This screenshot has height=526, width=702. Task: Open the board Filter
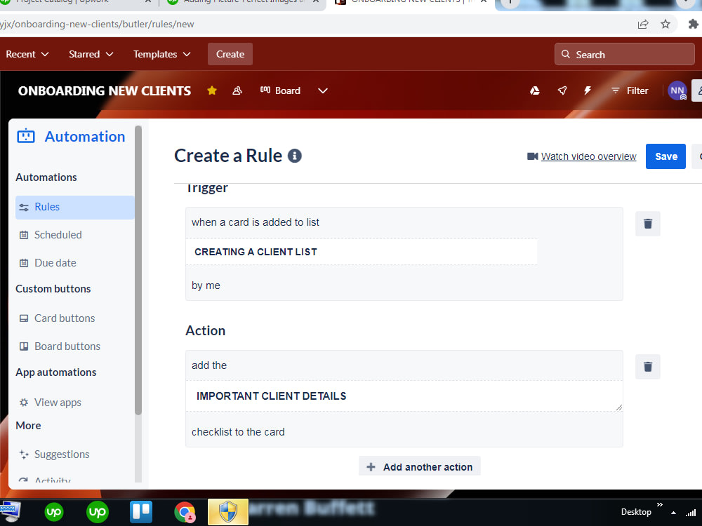(x=630, y=90)
